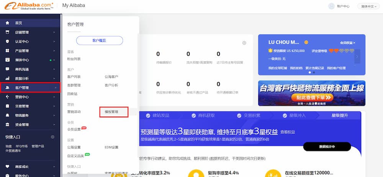Click the Taiwan logistics promotion banner
This screenshot has width=383, height=177.
tap(311, 93)
